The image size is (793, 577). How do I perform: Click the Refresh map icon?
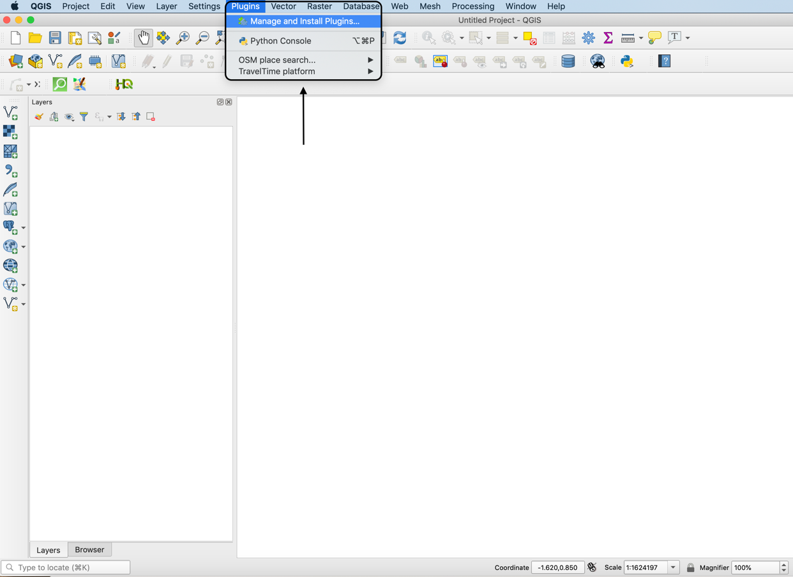tap(400, 38)
